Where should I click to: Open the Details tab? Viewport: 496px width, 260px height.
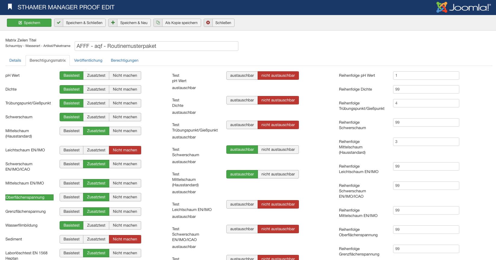(15, 60)
